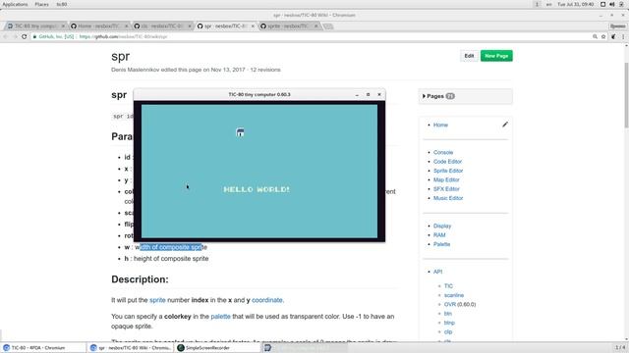Viewport: 629px width, 353px height.
Task: Click the 'height of composite sprite' text
Action: [x=171, y=259]
